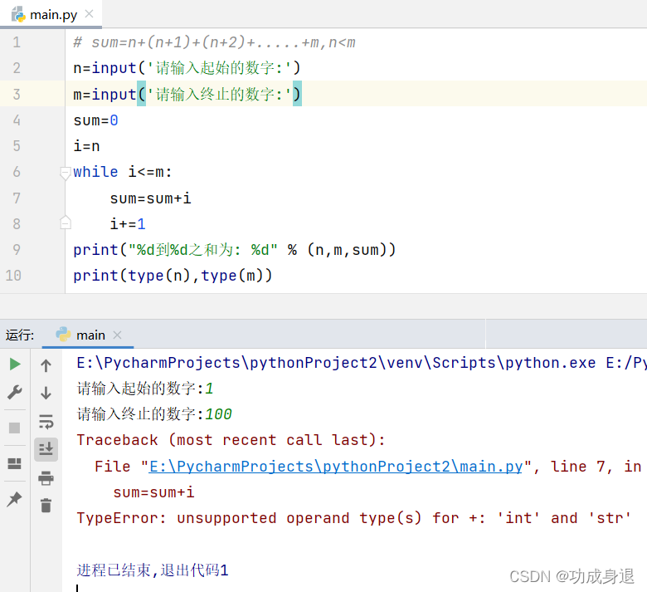Click line number 1 in gutter
The width and height of the screenshot is (647, 592).
click(17, 42)
